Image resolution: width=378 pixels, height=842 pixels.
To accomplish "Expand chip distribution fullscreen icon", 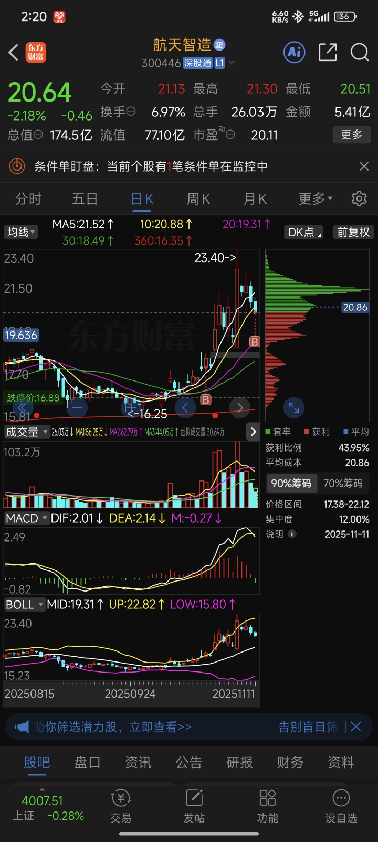I will (293, 408).
